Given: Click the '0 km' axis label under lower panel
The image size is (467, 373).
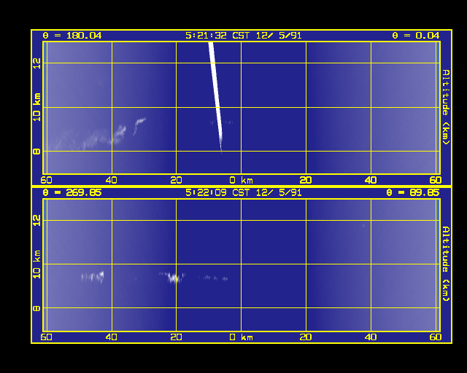Looking at the screenshot, I should click(241, 337).
